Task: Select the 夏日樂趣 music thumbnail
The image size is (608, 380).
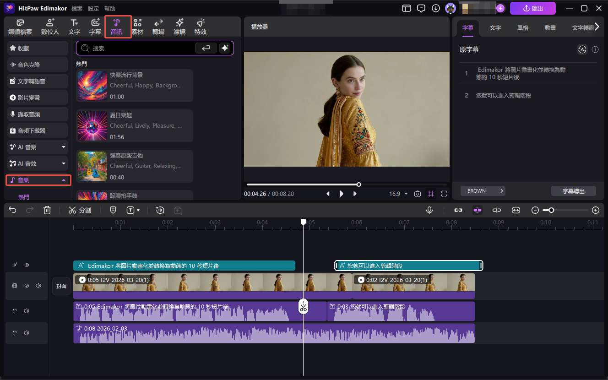Action: tap(92, 126)
